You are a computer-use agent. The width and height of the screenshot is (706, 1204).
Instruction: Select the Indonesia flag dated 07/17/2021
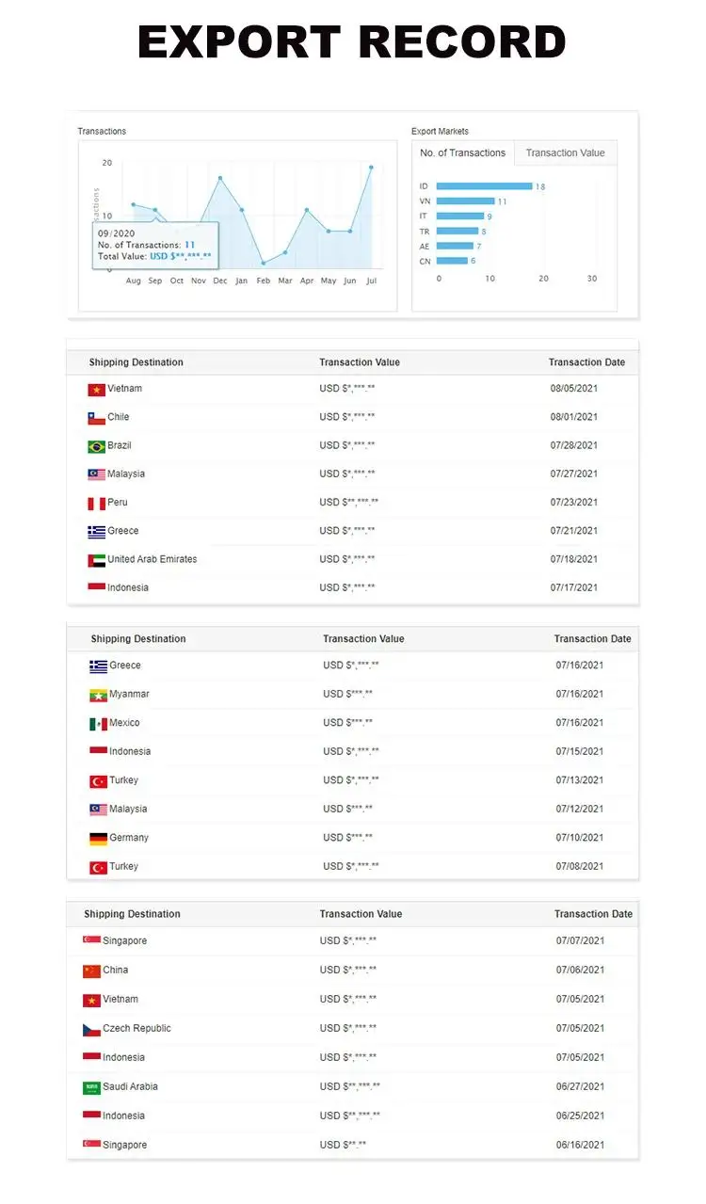coord(96,588)
